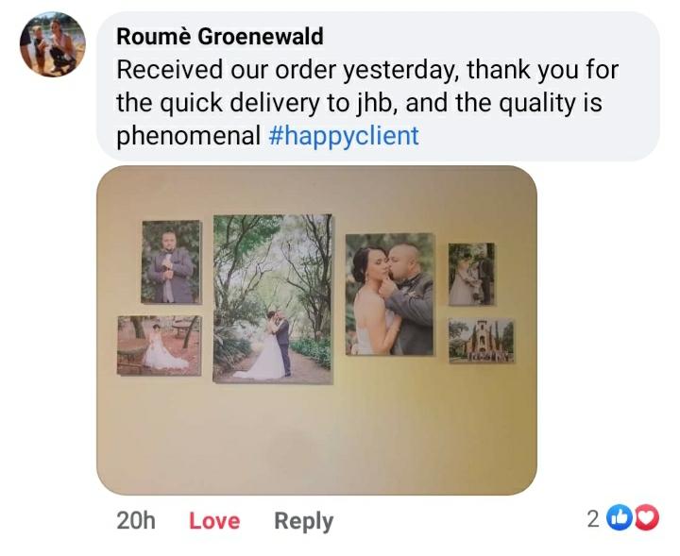The height and width of the screenshot is (556, 680).
Task: Open the Roumè Groenewald name link
Action: 220,36
